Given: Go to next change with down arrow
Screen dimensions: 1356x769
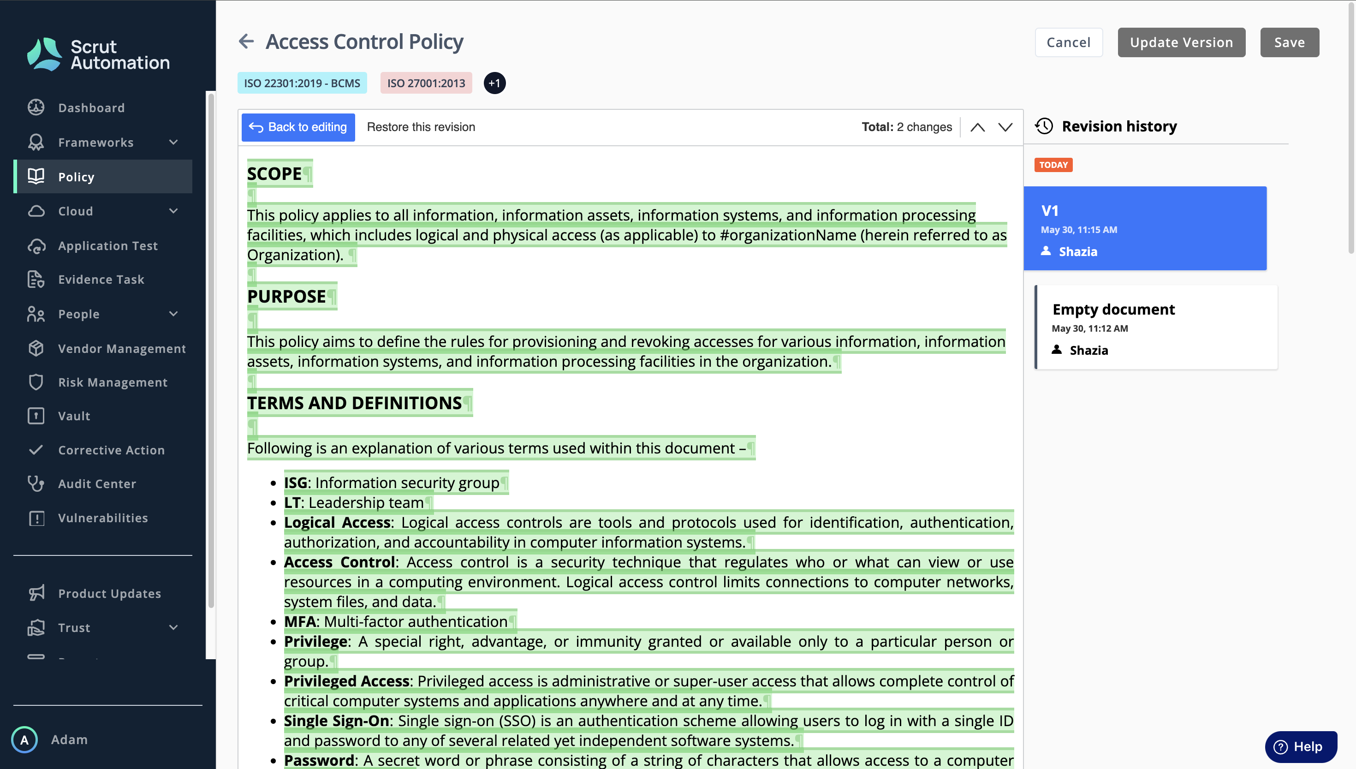Looking at the screenshot, I should pos(1005,127).
